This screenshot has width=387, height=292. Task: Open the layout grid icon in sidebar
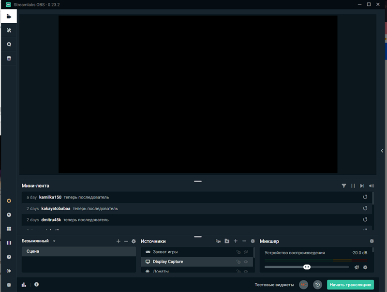coord(9,229)
